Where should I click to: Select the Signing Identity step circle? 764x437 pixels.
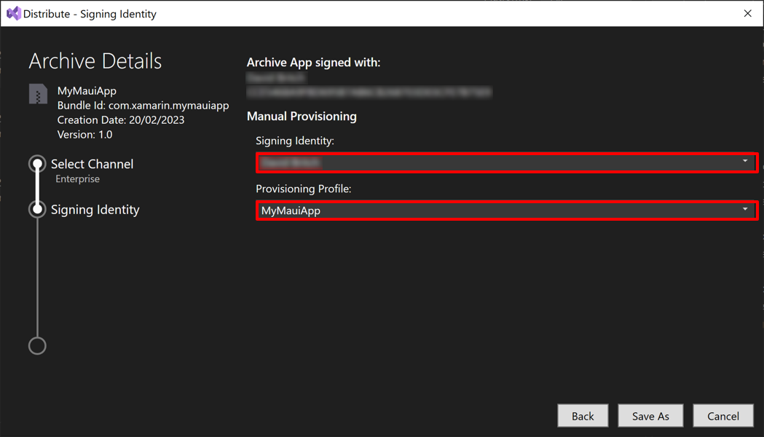[x=37, y=209]
